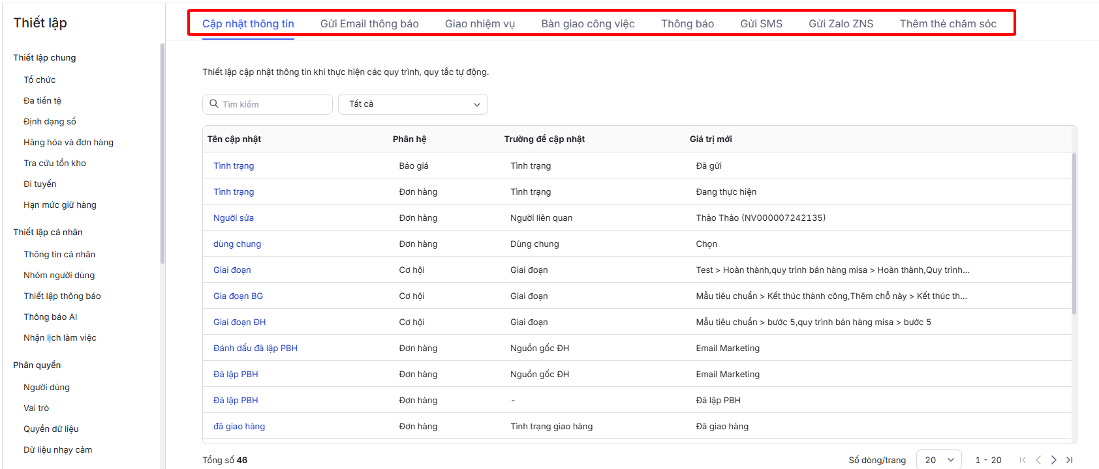Jump to last page icon
Screen dimensions: 1099x469
click(x=1070, y=460)
